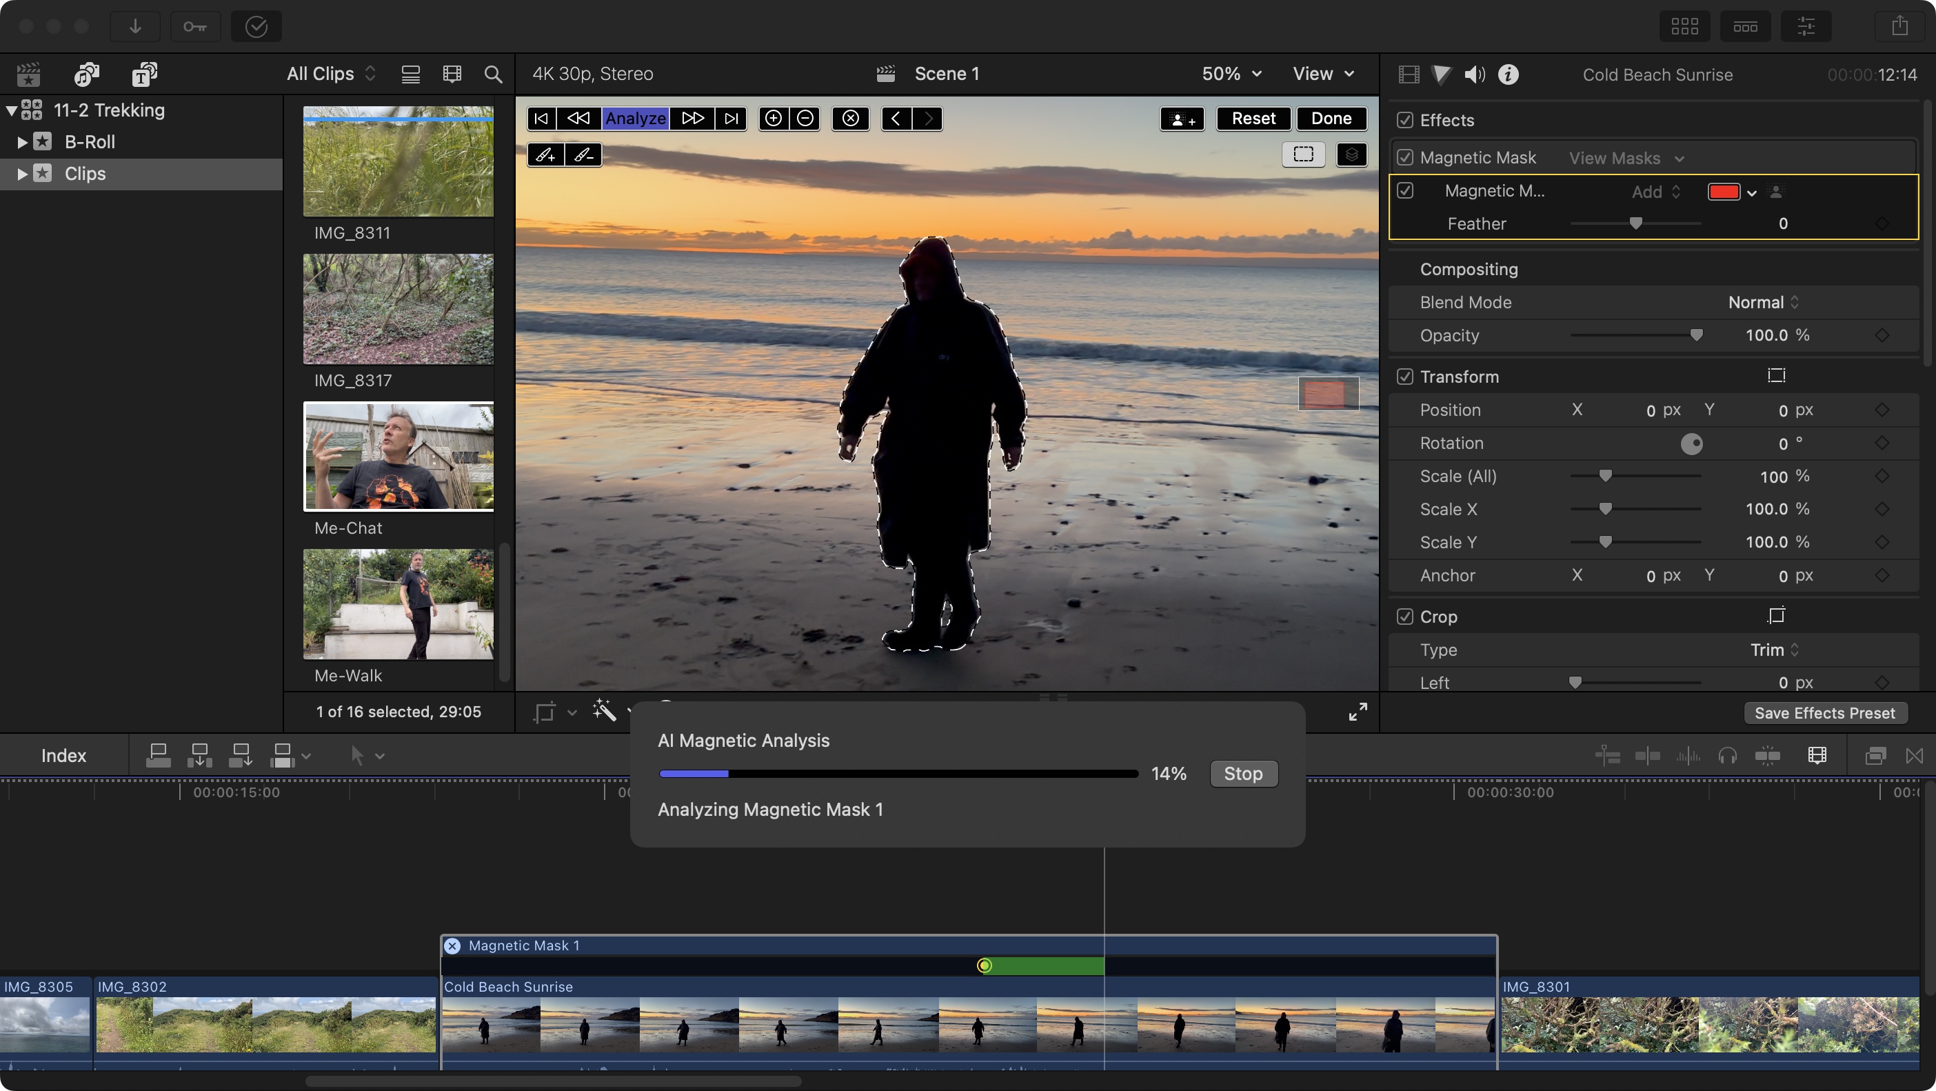Click the add person icon in the viewer

1182,118
